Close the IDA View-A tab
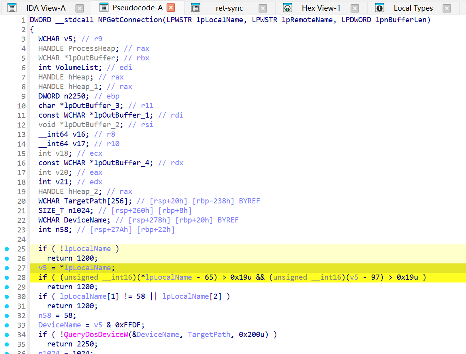 (80, 8)
